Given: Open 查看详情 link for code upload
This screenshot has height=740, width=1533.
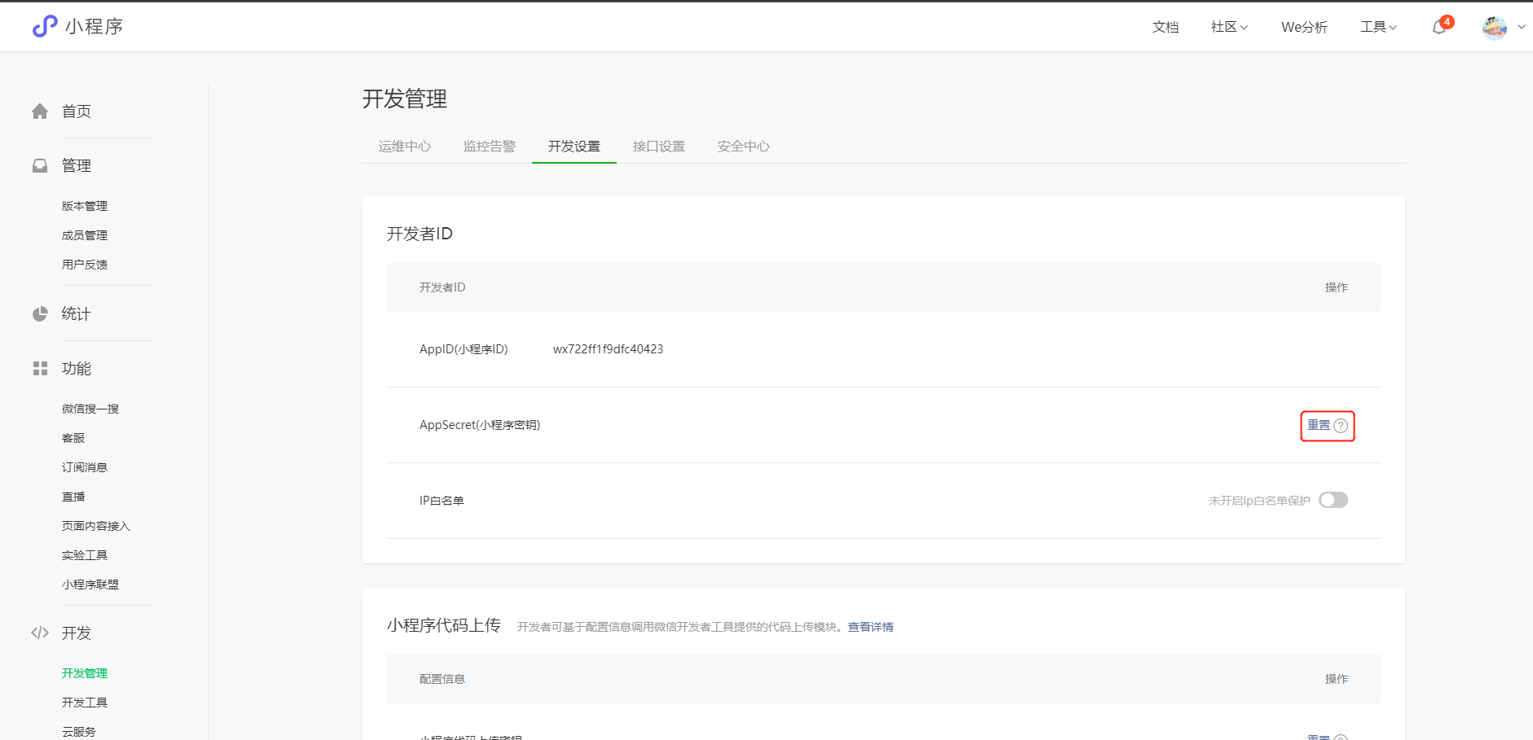Looking at the screenshot, I should (871, 627).
